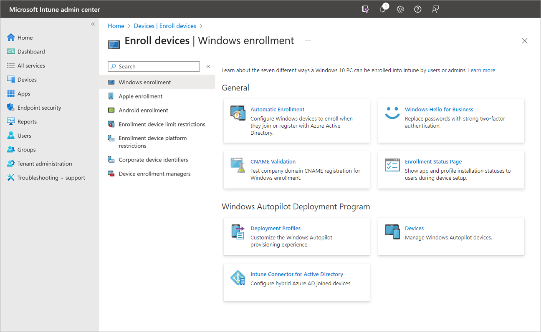The width and height of the screenshot is (541, 332).
Task: Click the Microsoft Intune admin center title
Action: 55,9
